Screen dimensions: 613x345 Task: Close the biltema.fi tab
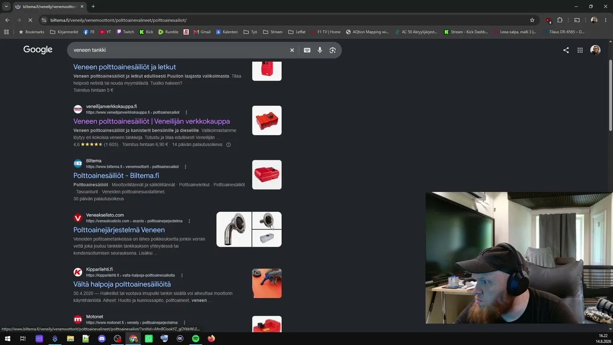pos(82,7)
